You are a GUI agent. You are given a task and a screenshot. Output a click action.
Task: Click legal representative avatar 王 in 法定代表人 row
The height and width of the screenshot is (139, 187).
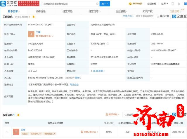pos(31,34)
